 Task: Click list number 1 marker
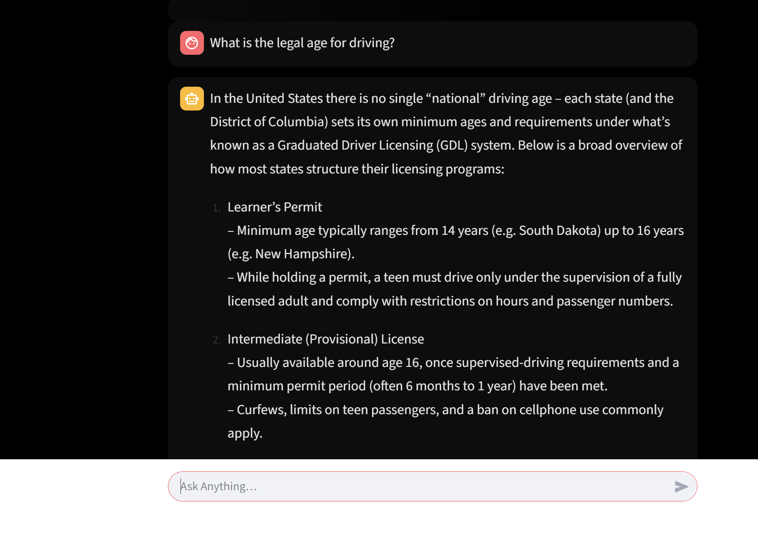(x=216, y=208)
